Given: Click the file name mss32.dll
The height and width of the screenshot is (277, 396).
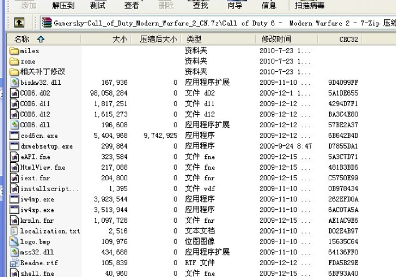Looking at the screenshot, I should pos(37,252).
